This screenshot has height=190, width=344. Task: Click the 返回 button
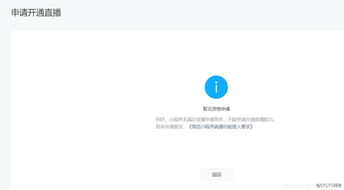click(216, 174)
